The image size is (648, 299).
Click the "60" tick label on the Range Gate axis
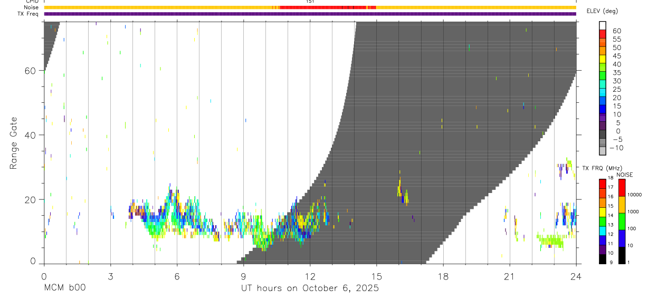(x=30, y=71)
